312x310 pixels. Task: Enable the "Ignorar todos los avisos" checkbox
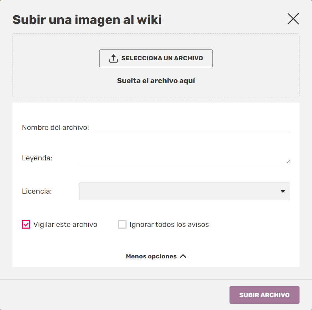tap(122, 224)
